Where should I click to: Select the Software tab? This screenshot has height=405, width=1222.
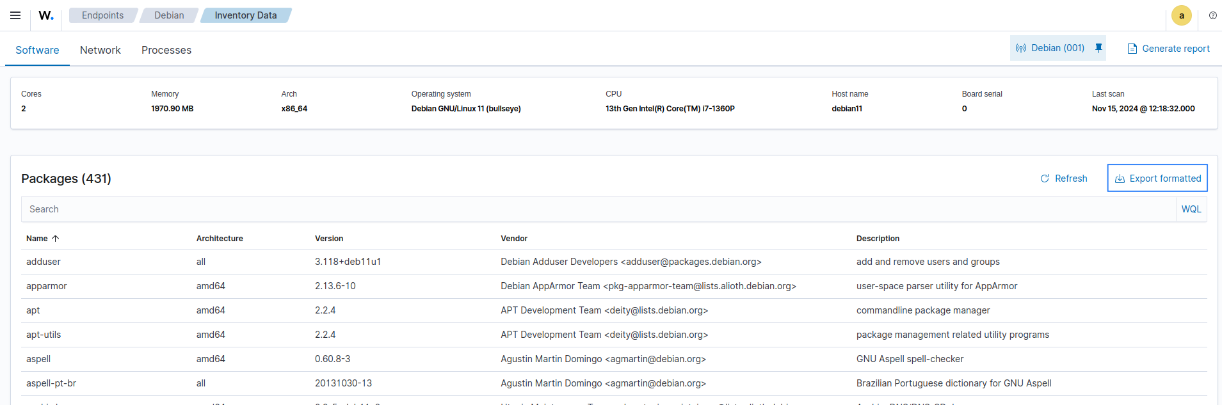pos(37,50)
